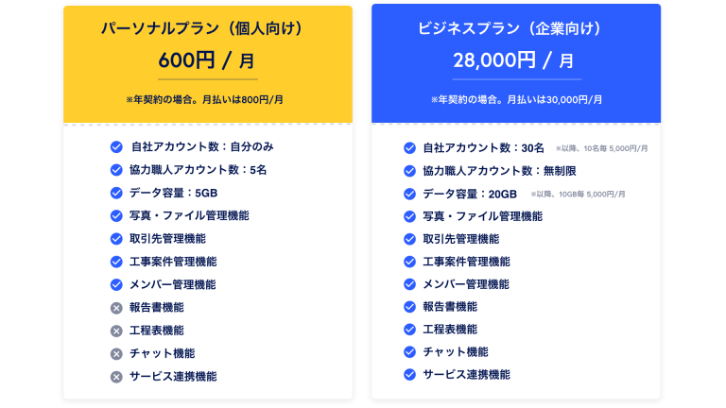This screenshot has width=726, height=408.
Task: Click the 600円 / 月 price text
Action: coord(206,60)
